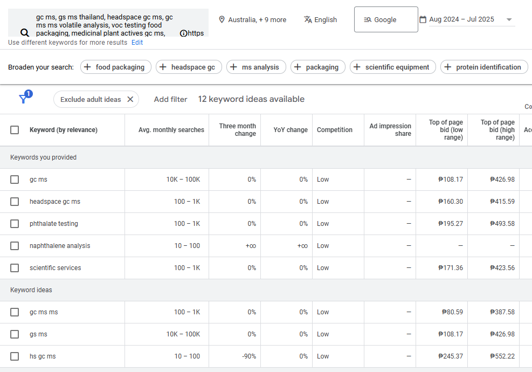Check the 'gc ms' keyword row
This screenshot has width=532, height=372.
pos(15,180)
